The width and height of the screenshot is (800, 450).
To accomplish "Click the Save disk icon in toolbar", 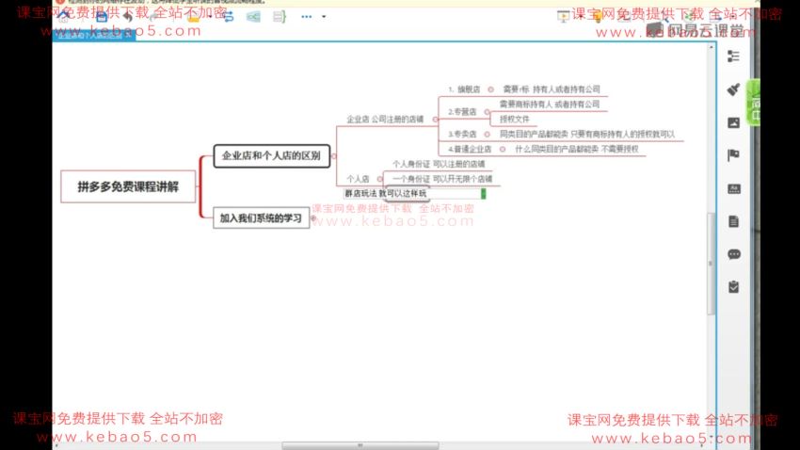I will [102, 17].
